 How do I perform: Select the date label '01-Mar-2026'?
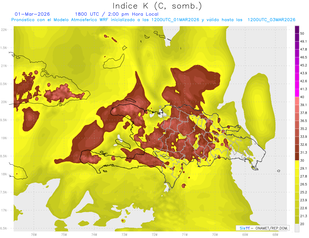tap(32, 14)
